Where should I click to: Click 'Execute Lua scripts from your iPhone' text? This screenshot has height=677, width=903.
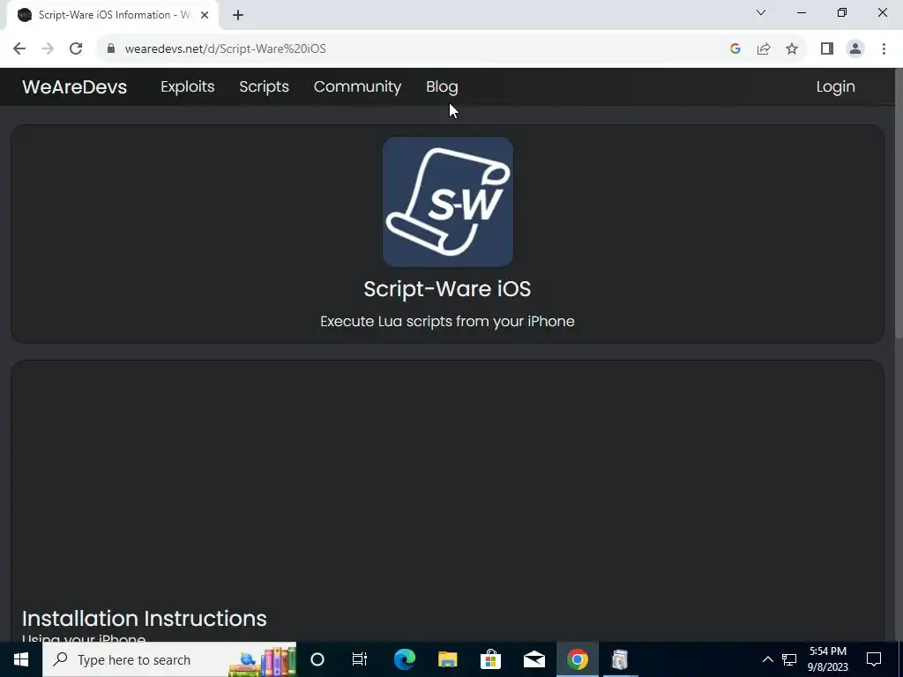pyautogui.click(x=447, y=321)
